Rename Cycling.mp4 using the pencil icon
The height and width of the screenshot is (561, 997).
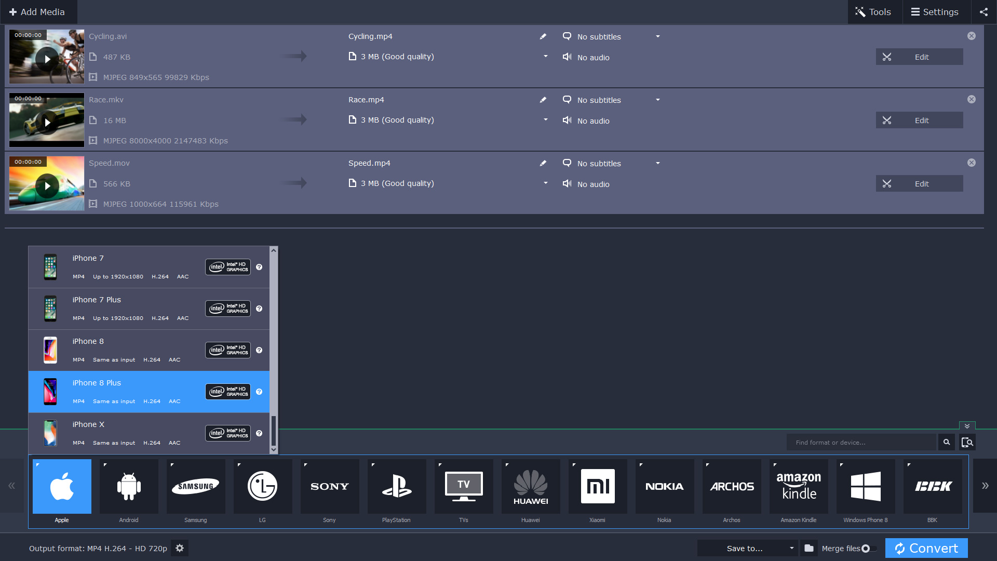543,36
